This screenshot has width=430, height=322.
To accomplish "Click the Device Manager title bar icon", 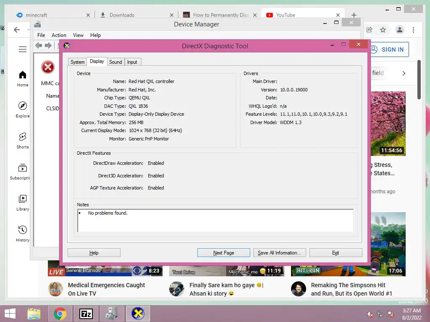I will tap(37, 24).
